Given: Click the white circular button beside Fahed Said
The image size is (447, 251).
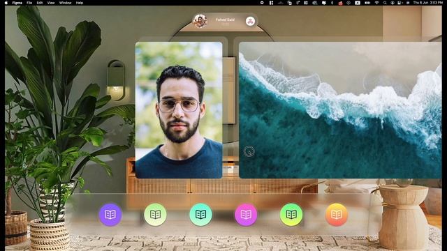Looking at the screenshot, I should click(250, 21).
